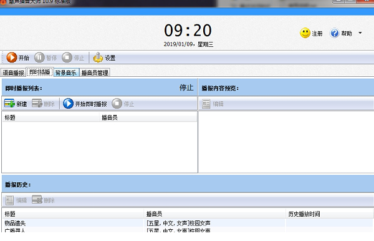Click the 新建 add-item icon
Image resolution: width=374 pixels, height=241 pixels.
tap(9, 104)
